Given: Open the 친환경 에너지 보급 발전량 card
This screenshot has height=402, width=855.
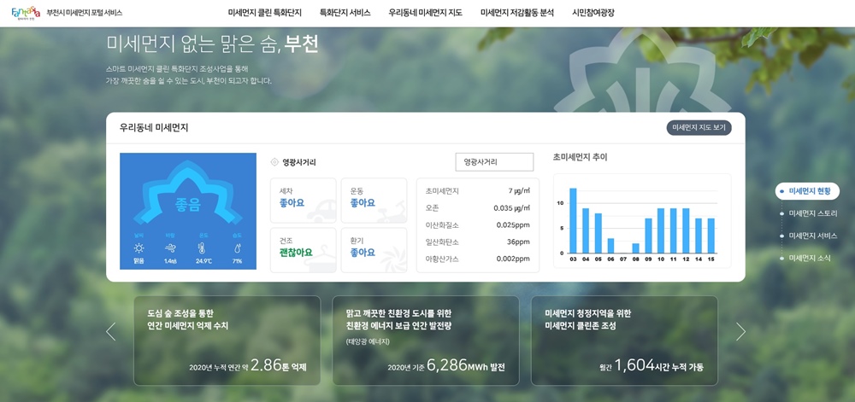Looking at the screenshot, I should pyautogui.click(x=426, y=341).
